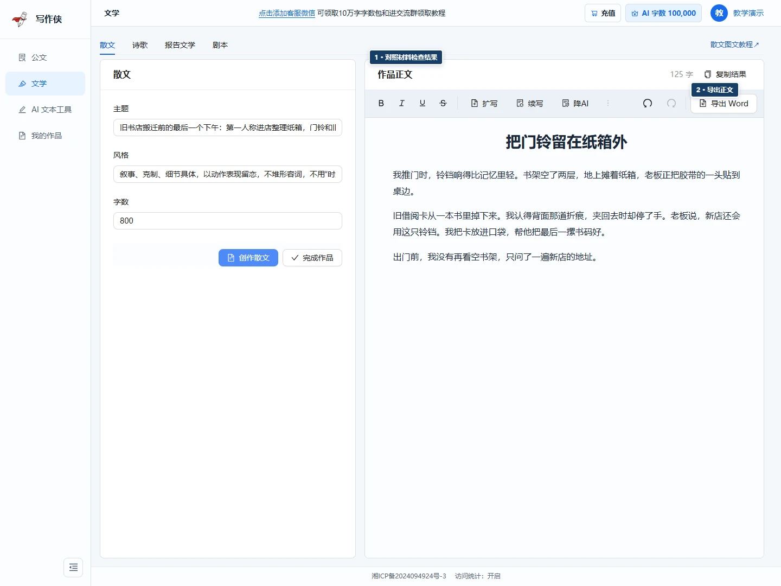Click the redo arrow icon

671,103
